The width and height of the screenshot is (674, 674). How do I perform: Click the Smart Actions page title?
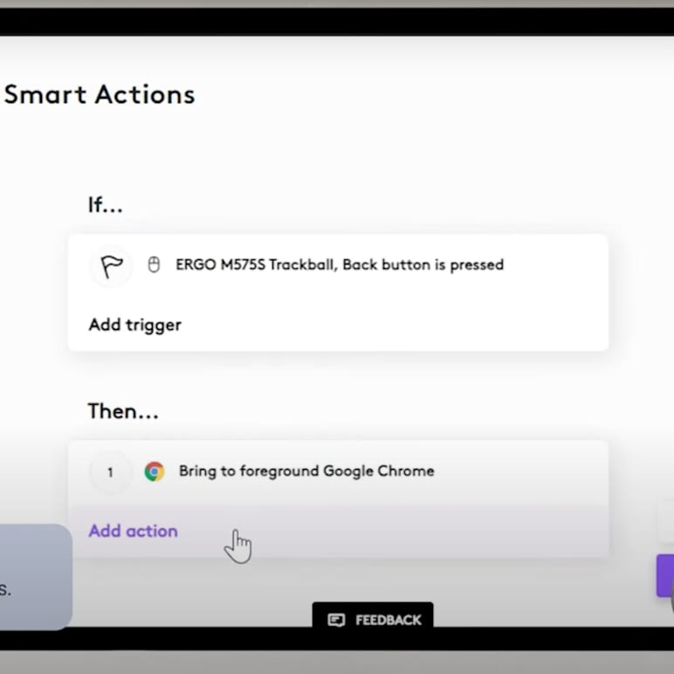coord(100,94)
